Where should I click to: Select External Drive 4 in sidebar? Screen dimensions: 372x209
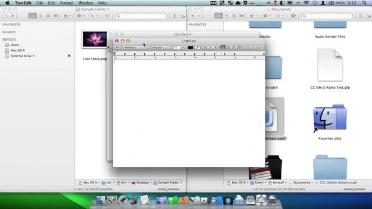pyautogui.click(x=23, y=56)
